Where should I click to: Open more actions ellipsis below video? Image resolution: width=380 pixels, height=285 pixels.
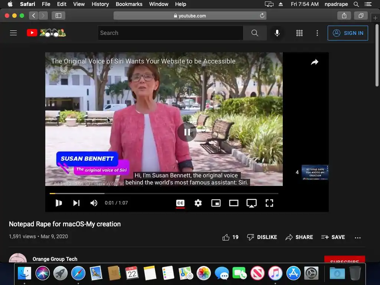(x=358, y=237)
